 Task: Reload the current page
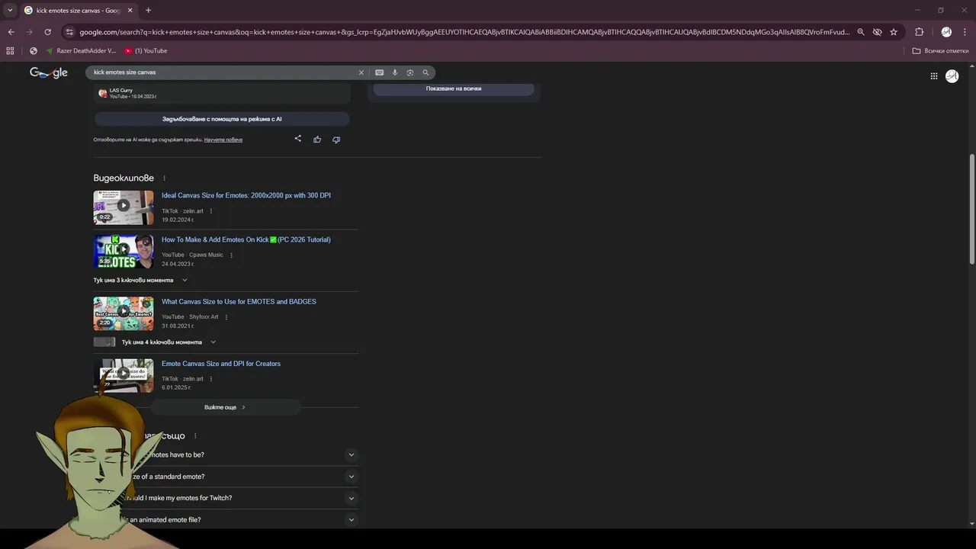47,32
